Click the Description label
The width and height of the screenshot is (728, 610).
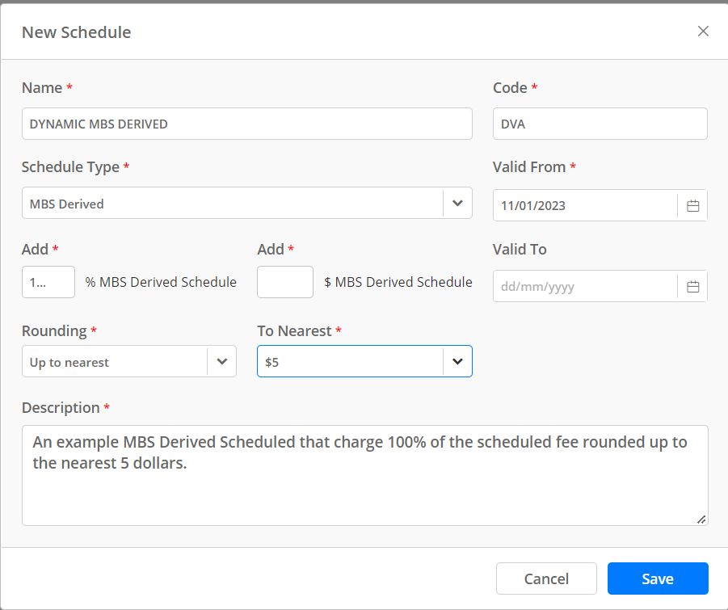coord(61,407)
